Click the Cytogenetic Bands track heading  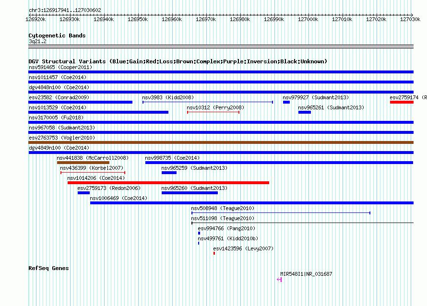[x=57, y=35]
